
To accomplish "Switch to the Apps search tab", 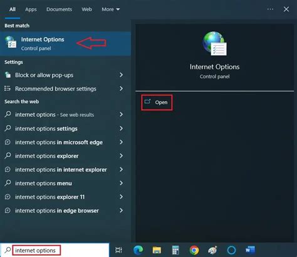I will (31, 9).
